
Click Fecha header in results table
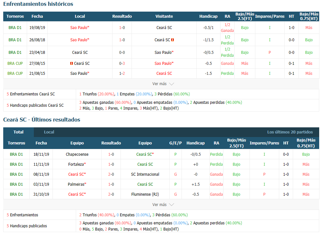(41, 143)
